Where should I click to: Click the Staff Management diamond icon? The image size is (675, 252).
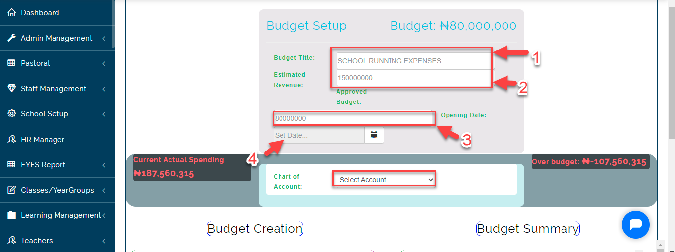tap(12, 89)
